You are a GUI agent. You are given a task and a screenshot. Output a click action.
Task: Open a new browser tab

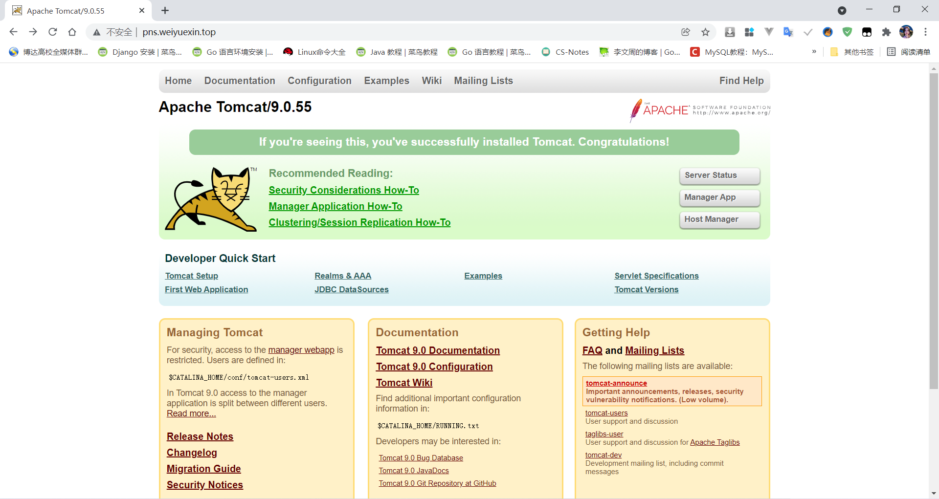click(x=165, y=10)
